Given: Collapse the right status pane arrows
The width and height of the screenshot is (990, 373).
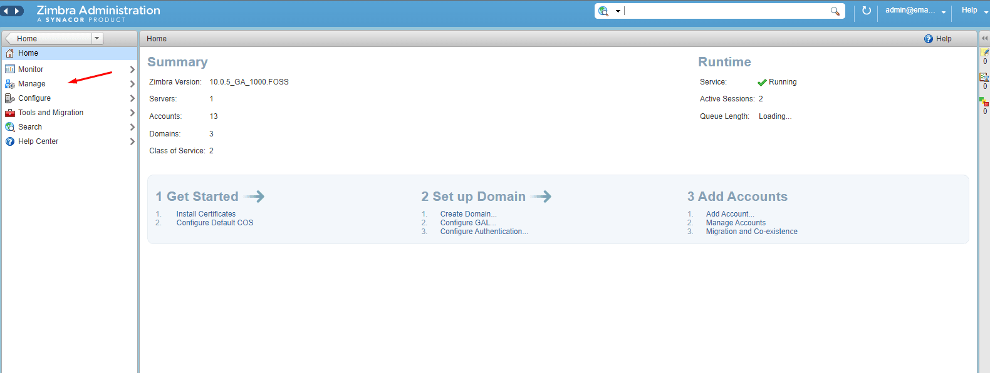Looking at the screenshot, I should pos(984,38).
